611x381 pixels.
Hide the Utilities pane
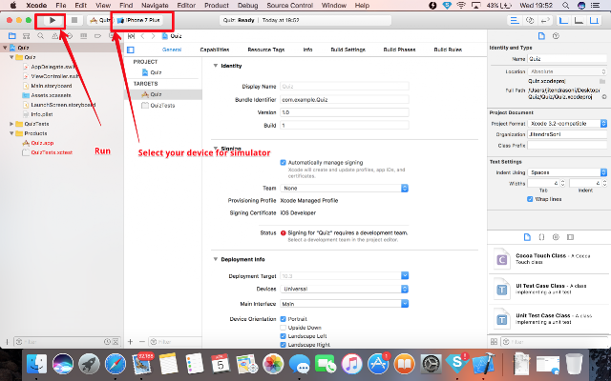pos(594,20)
